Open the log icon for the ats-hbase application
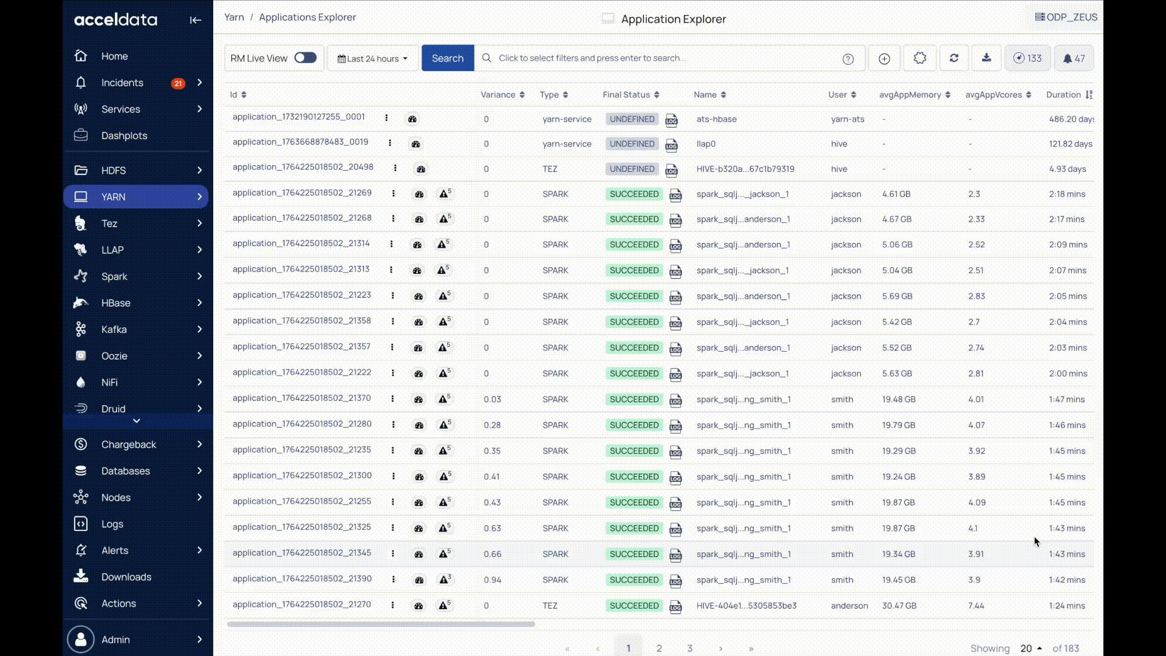Image resolution: width=1166 pixels, height=656 pixels. point(671,120)
